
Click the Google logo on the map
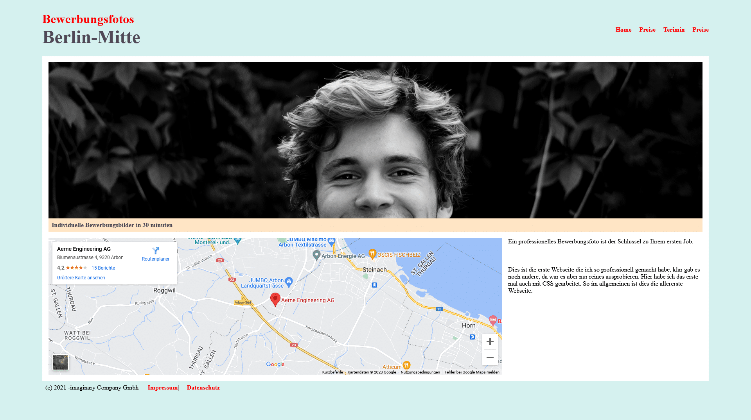(x=275, y=364)
